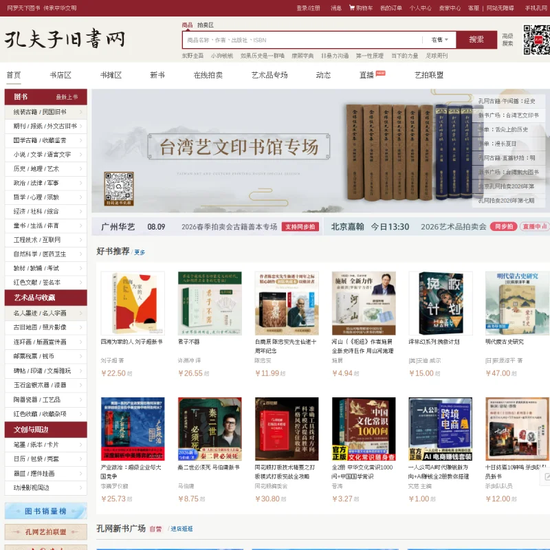Open 河山 施展 book cover thumbnail
Screen dimensions: 550x550
click(x=364, y=303)
